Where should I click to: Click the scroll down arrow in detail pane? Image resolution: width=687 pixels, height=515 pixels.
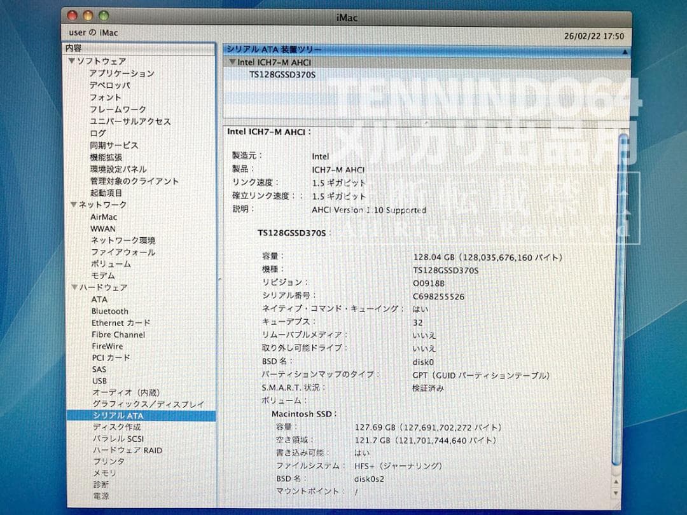pyautogui.click(x=616, y=493)
